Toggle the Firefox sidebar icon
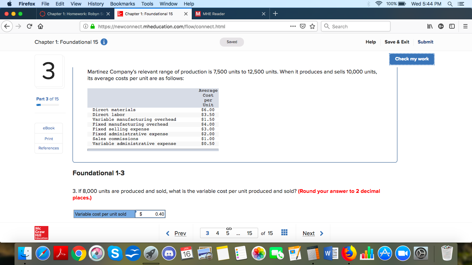The height and width of the screenshot is (265, 472). click(451, 27)
